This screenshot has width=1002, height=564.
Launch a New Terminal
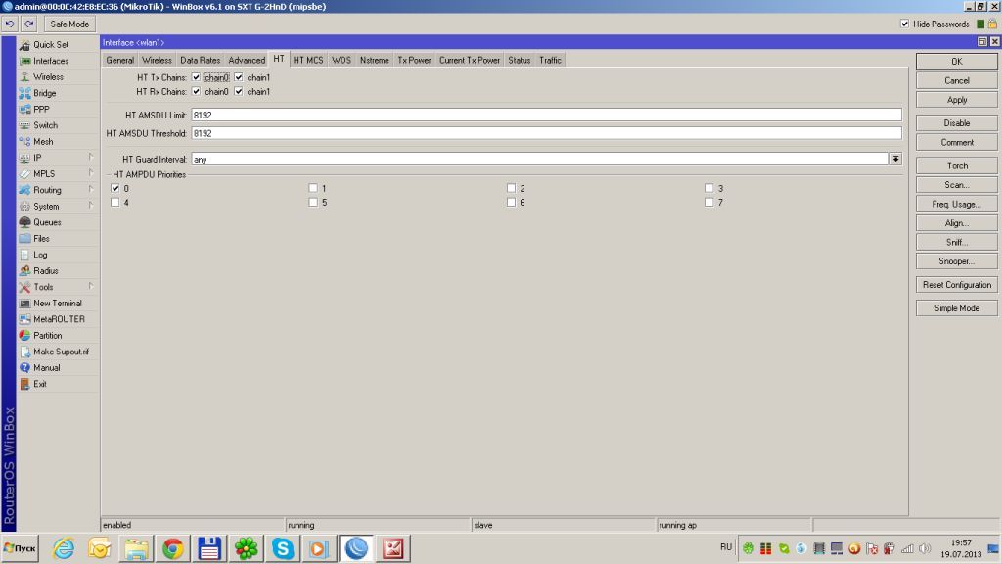(58, 304)
